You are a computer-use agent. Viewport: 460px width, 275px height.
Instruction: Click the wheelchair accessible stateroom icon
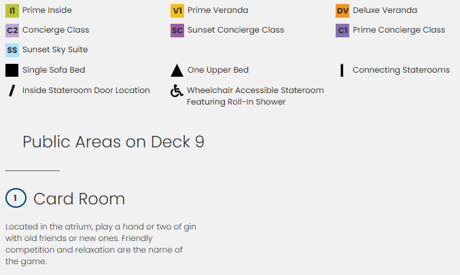tap(177, 91)
